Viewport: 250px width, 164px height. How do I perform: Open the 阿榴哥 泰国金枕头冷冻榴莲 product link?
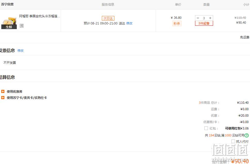[40, 16]
